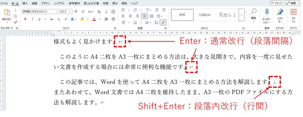Click the Cut scissors icon
The image size is (303, 117).
coord(15,10)
